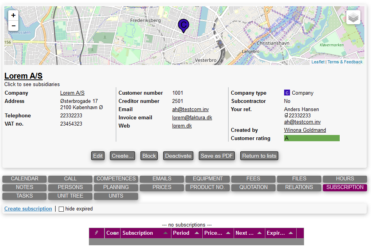Zoom out on the map
The image size is (371, 250).
coord(13,26)
